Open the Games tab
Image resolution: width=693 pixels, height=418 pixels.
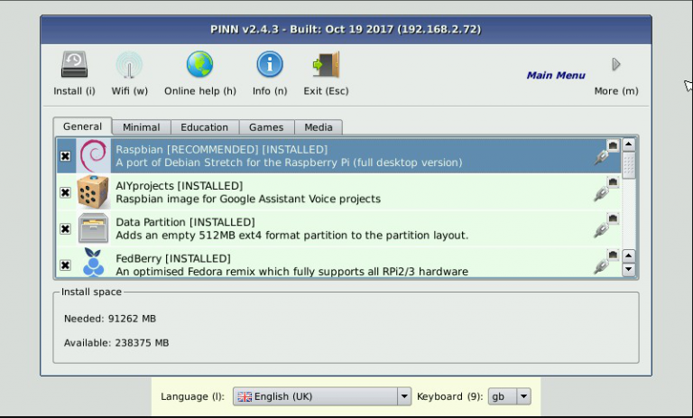pyautogui.click(x=266, y=127)
